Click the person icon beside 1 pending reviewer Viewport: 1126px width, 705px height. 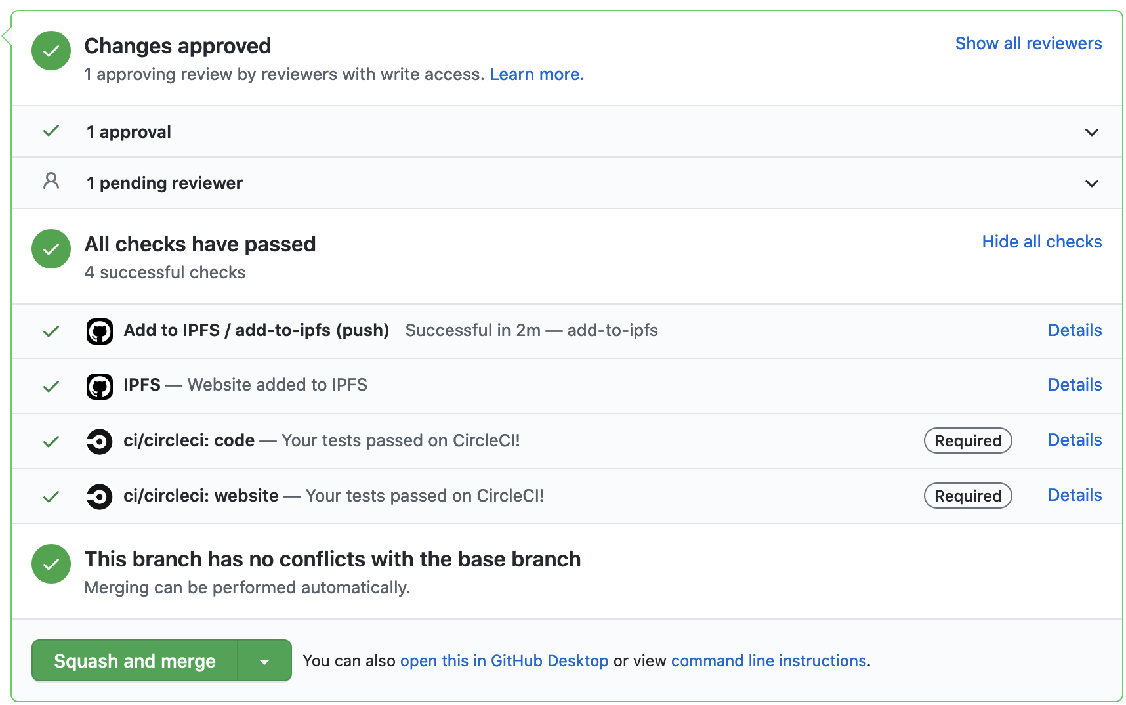click(51, 181)
